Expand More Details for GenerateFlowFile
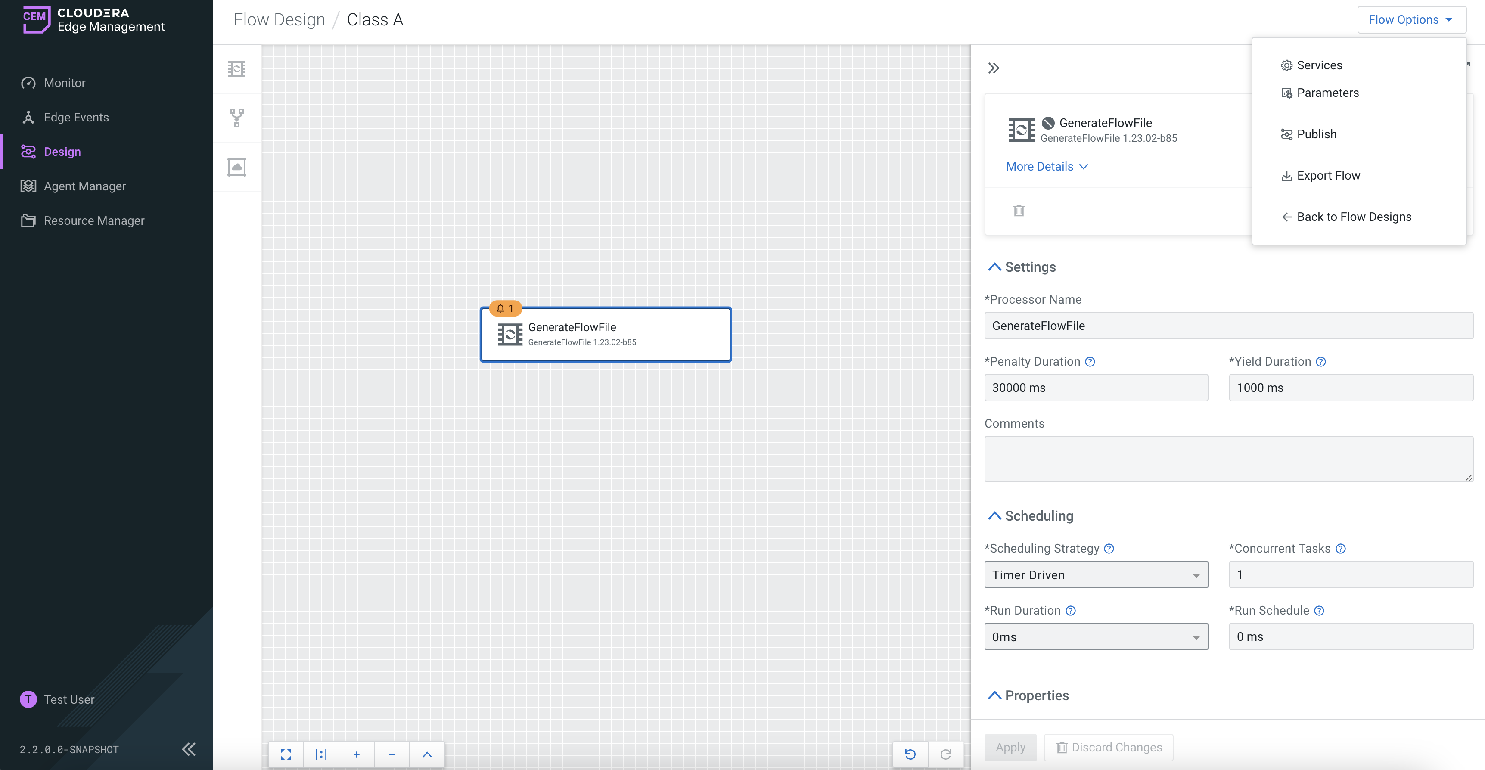1485x770 pixels. 1047,167
